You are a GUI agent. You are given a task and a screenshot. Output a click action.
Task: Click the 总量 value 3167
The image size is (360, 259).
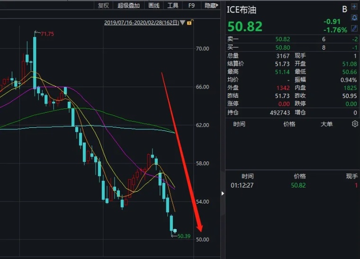pos(283,56)
